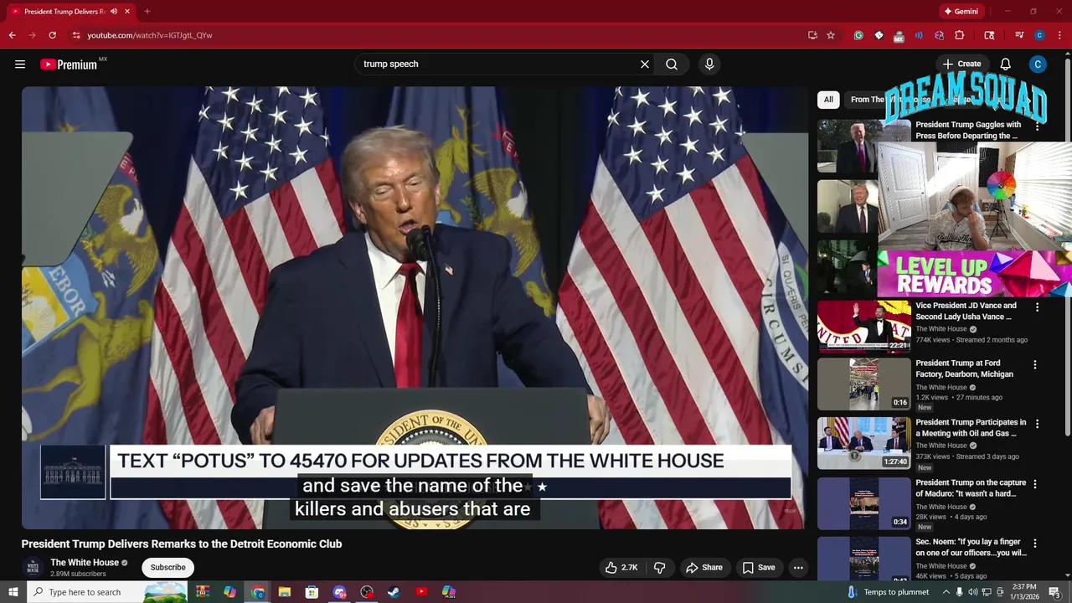1072x603 pixels.
Task: Open Temps to plummet weather widget
Action: pos(888,592)
